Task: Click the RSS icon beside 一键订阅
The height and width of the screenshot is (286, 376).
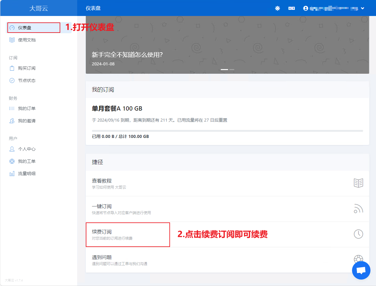Action: [358, 209]
